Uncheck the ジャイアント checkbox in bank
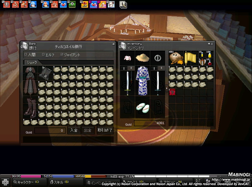 [x=62, y=54]
